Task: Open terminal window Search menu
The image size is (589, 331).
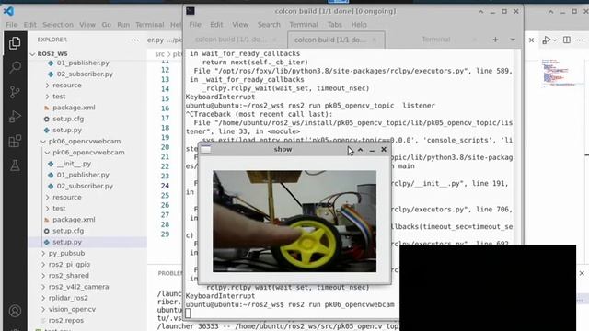Action: click(x=269, y=25)
